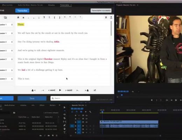Click the lowercase 'a' toolbar button
The height and width of the screenshot is (140, 182).
click(x=23, y=17)
